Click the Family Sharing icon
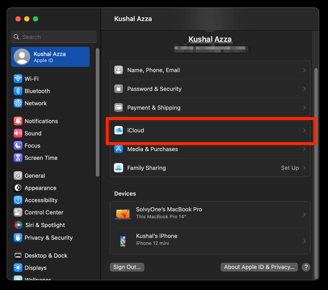The image size is (328, 290). coord(119,168)
